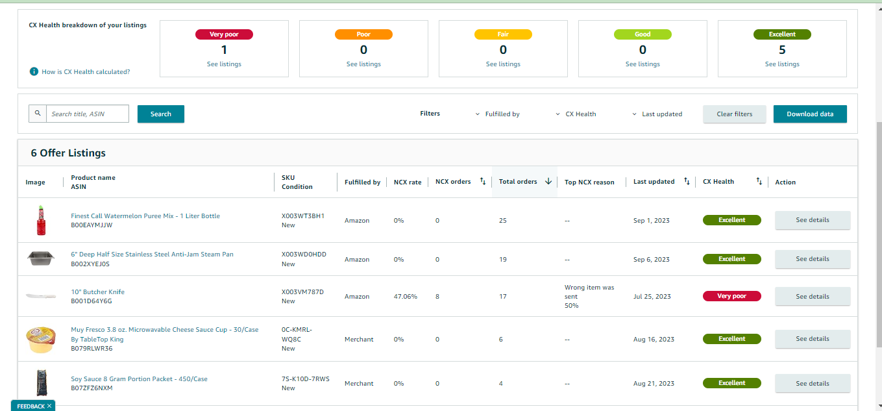882x411 pixels.
Task: Click the Total orders descending arrow
Action: click(548, 182)
